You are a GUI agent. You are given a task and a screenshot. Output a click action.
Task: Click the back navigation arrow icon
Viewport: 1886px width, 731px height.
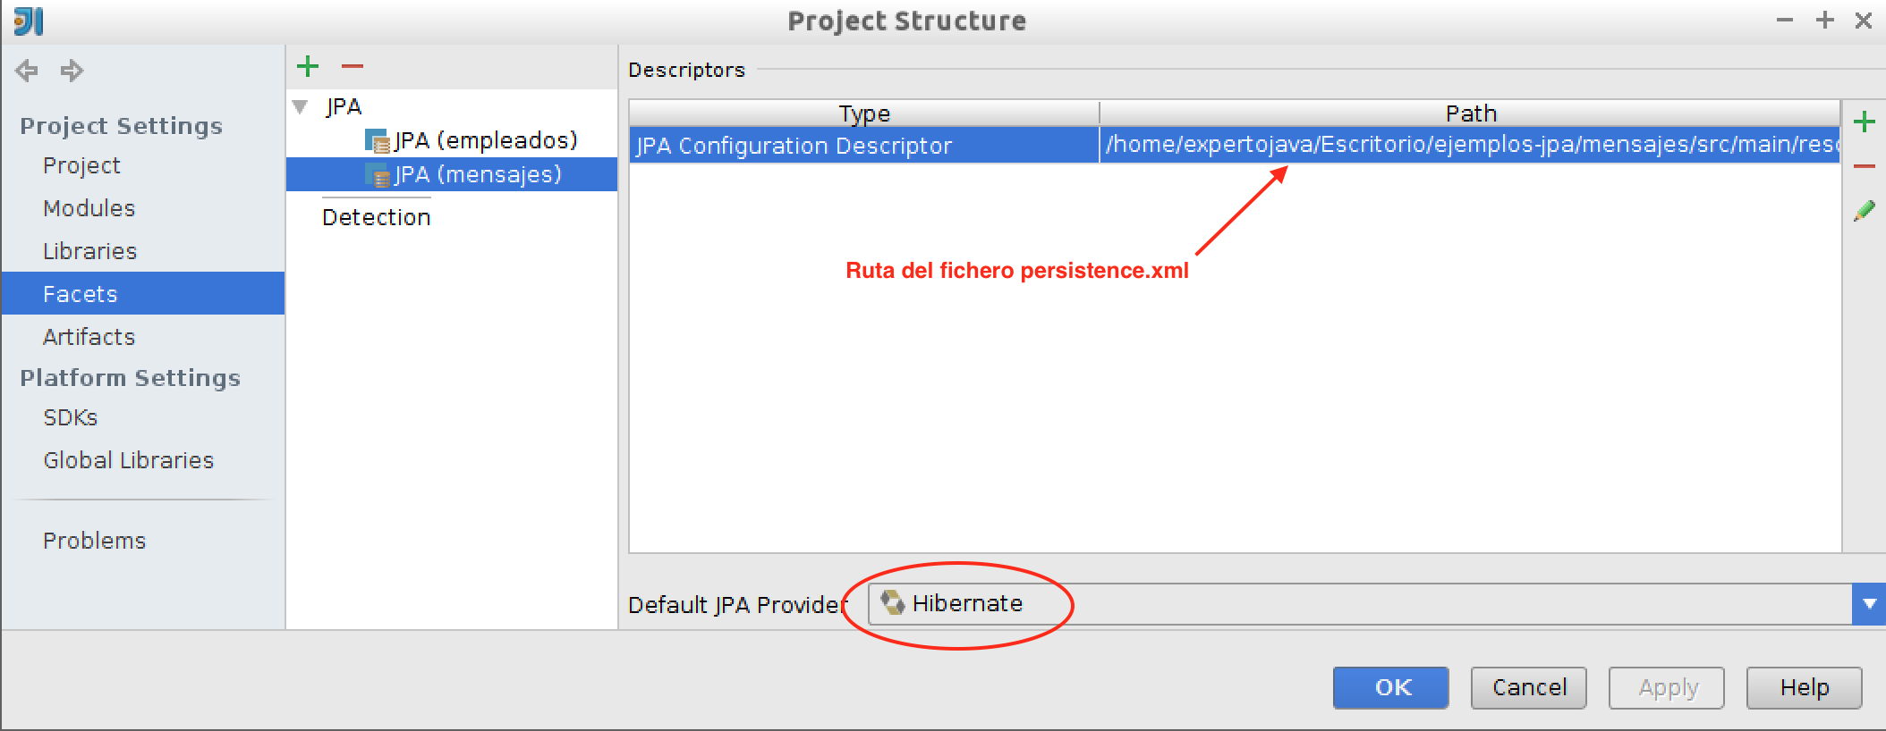coord(27,71)
